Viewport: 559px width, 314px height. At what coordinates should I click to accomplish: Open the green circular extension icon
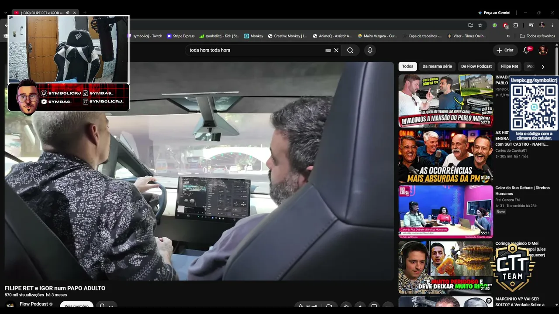tap(495, 25)
